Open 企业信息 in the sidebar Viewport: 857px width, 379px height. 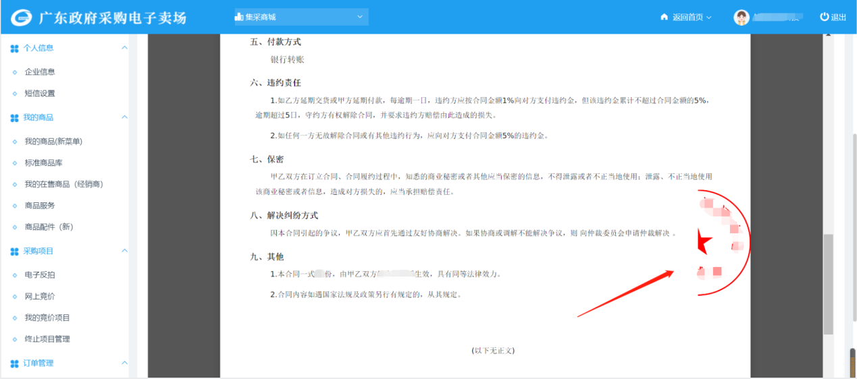[x=40, y=71]
